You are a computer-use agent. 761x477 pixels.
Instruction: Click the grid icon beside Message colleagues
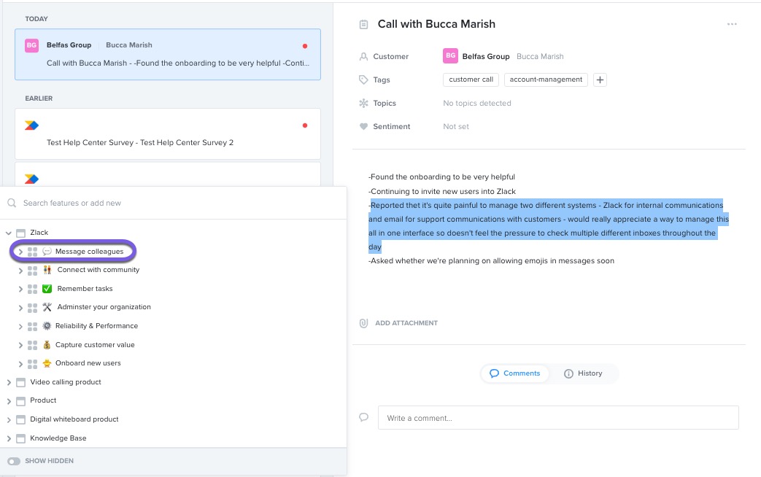pyautogui.click(x=33, y=252)
